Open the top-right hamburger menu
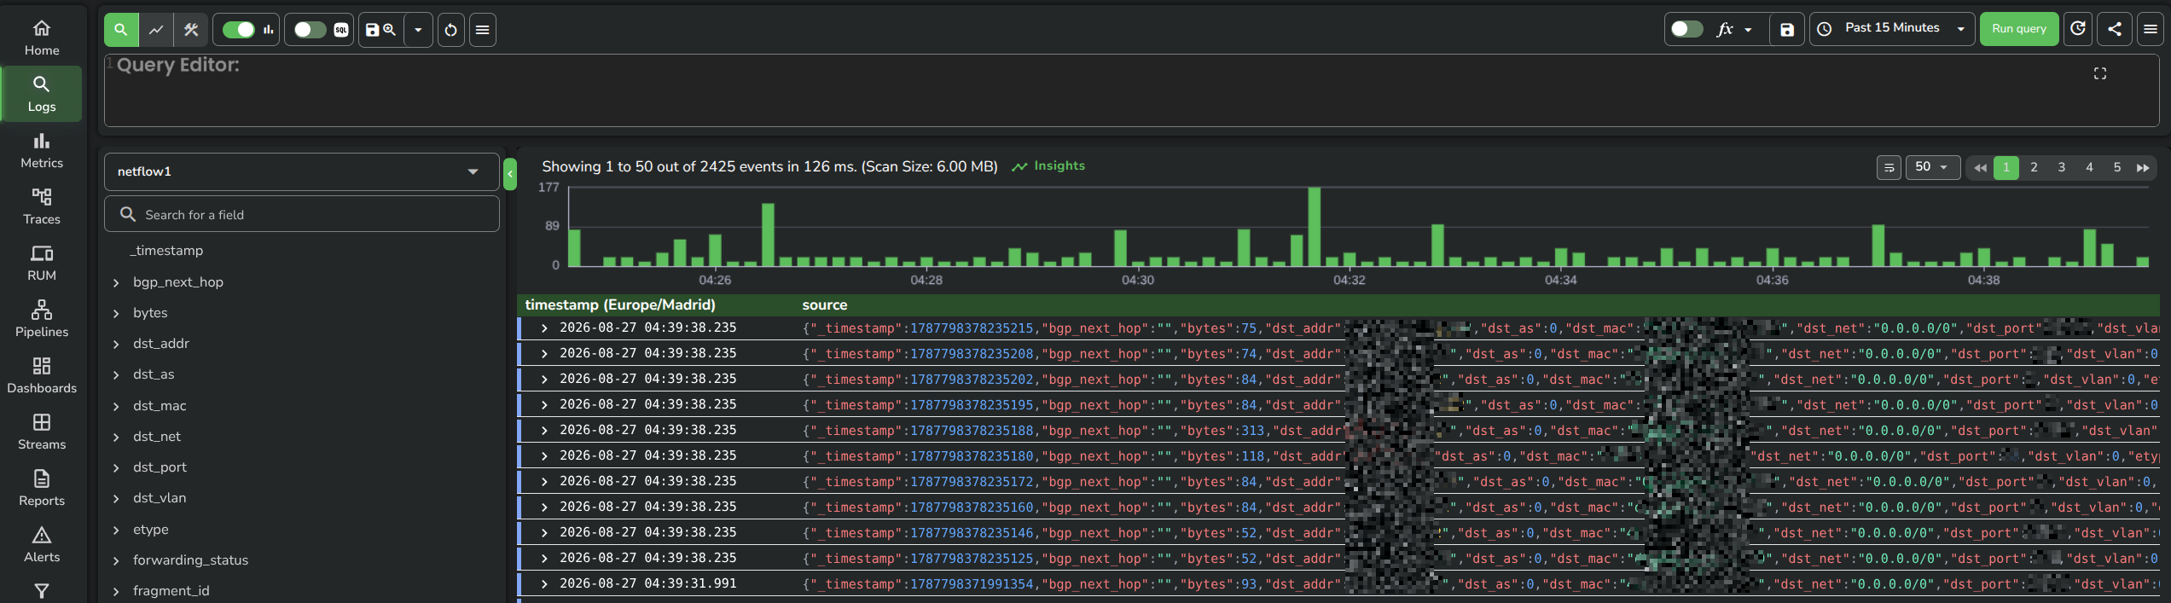The height and width of the screenshot is (603, 2171). pos(2151,29)
